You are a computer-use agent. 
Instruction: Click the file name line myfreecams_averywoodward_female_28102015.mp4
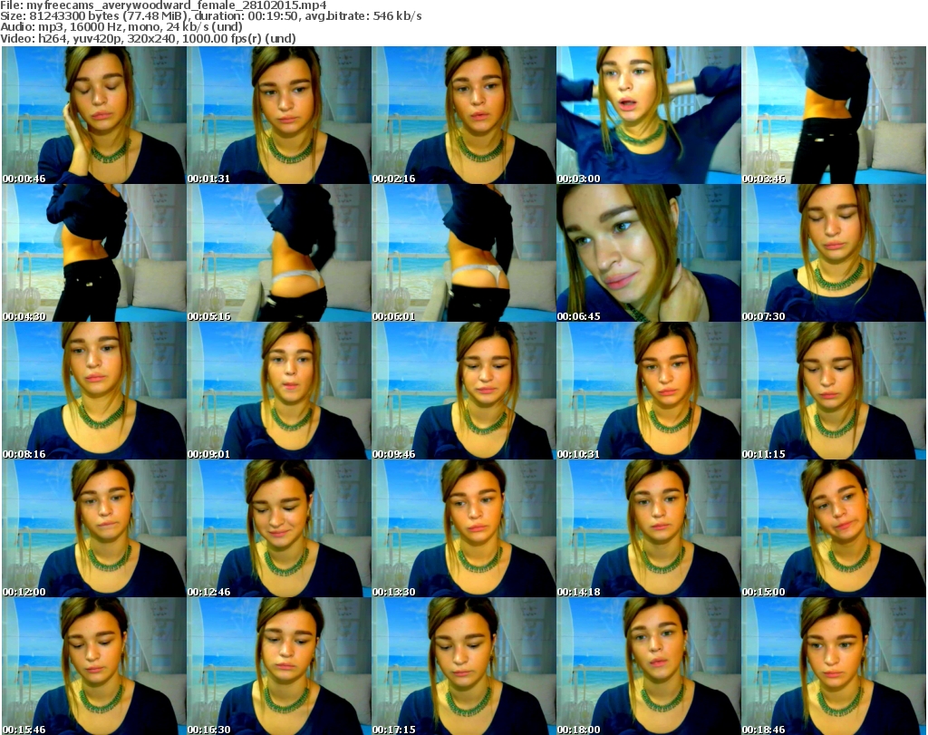coord(163,5)
